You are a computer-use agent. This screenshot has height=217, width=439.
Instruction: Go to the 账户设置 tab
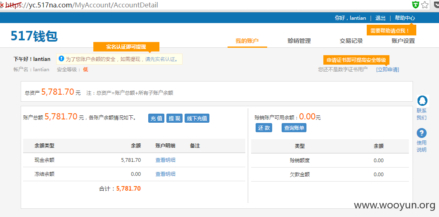[x=403, y=41]
